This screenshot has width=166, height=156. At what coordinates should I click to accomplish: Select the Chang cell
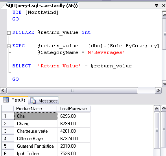coord(36,124)
